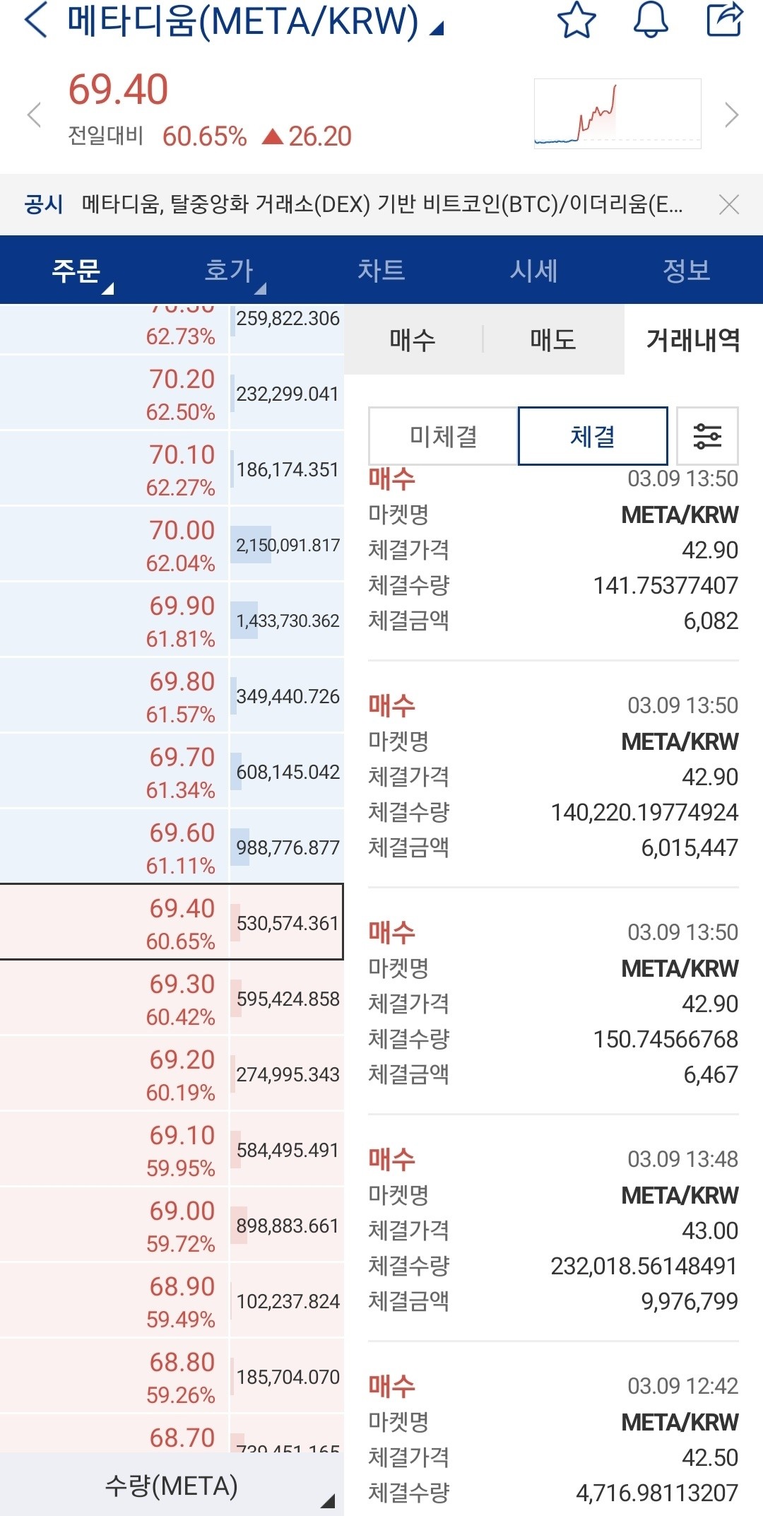Viewport: 763px width, 1516px height.
Task: Open notification alerts via the bell icon
Action: click(650, 23)
